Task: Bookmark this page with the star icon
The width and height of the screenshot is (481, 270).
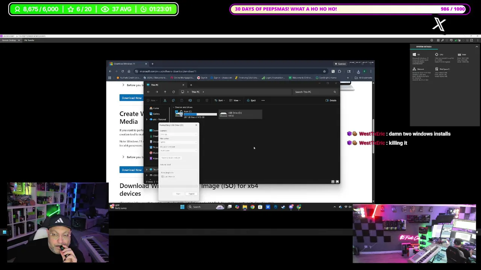Action: (324, 71)
